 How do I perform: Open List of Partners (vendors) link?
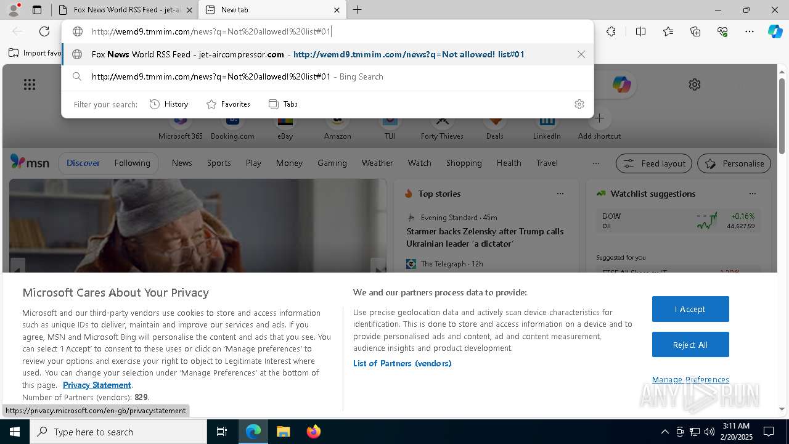(x=403, y=363)
